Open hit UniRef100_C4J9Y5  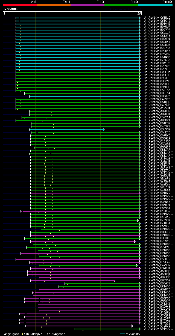(x=157, y=99)
